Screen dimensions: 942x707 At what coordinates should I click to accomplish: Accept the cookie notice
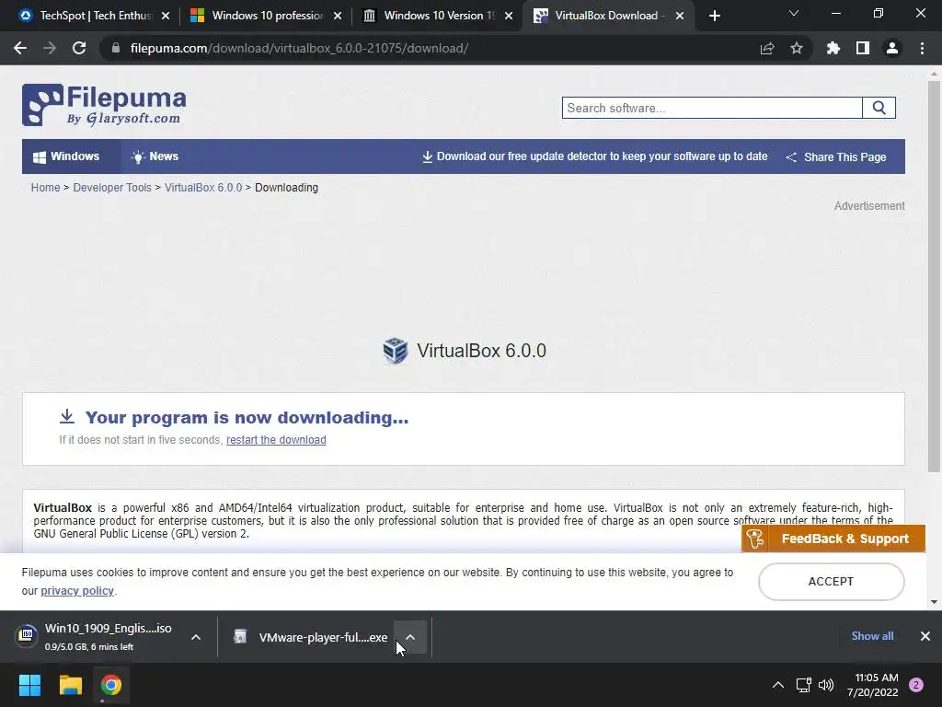(x=831, y=582)
